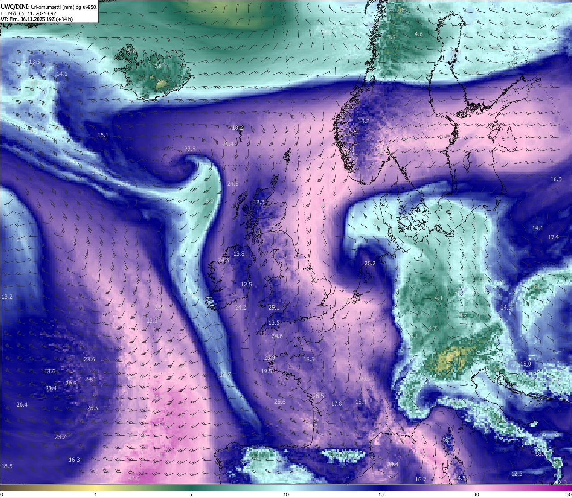Click the 30 tick label on color scale
572x498 pixels.
coord(476,494)
